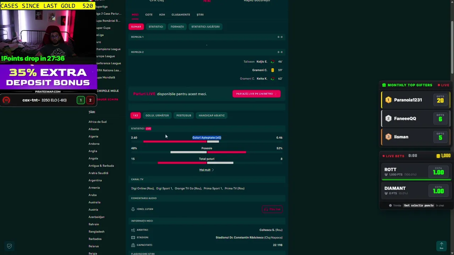This screenshot has height=255, width=454.
Task: Open country Africa de Sud
Action: point(98,122)
